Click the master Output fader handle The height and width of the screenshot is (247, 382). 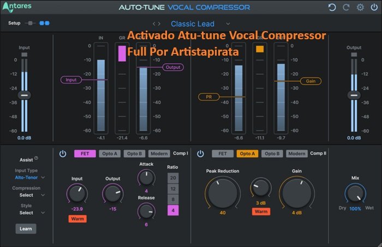coord(354,95)
